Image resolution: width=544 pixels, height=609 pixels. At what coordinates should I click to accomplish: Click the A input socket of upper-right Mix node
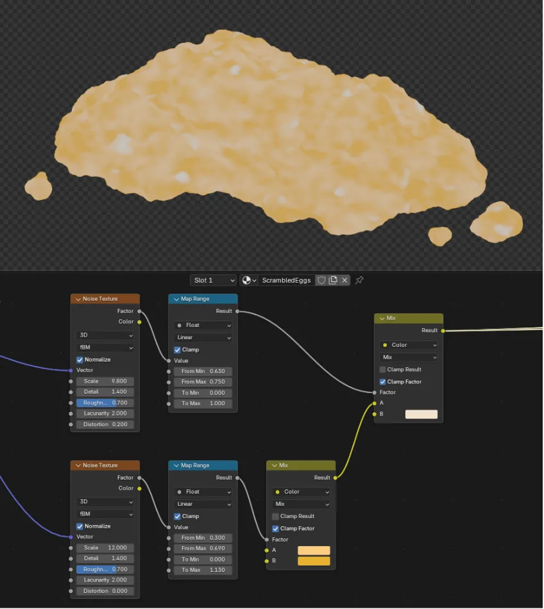click(x=374, y=403)
